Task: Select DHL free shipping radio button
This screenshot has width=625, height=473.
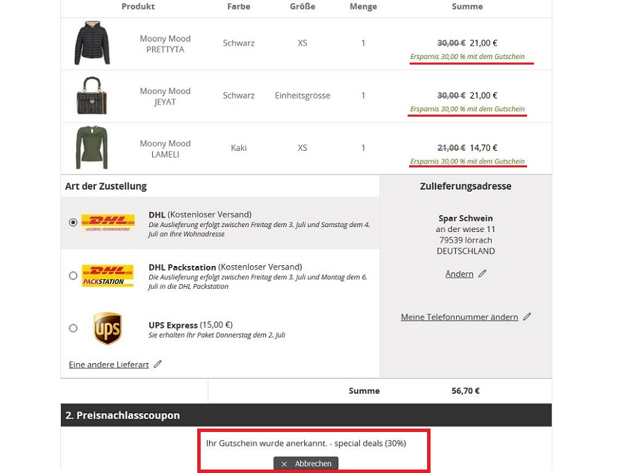Action: click(73, 222)
